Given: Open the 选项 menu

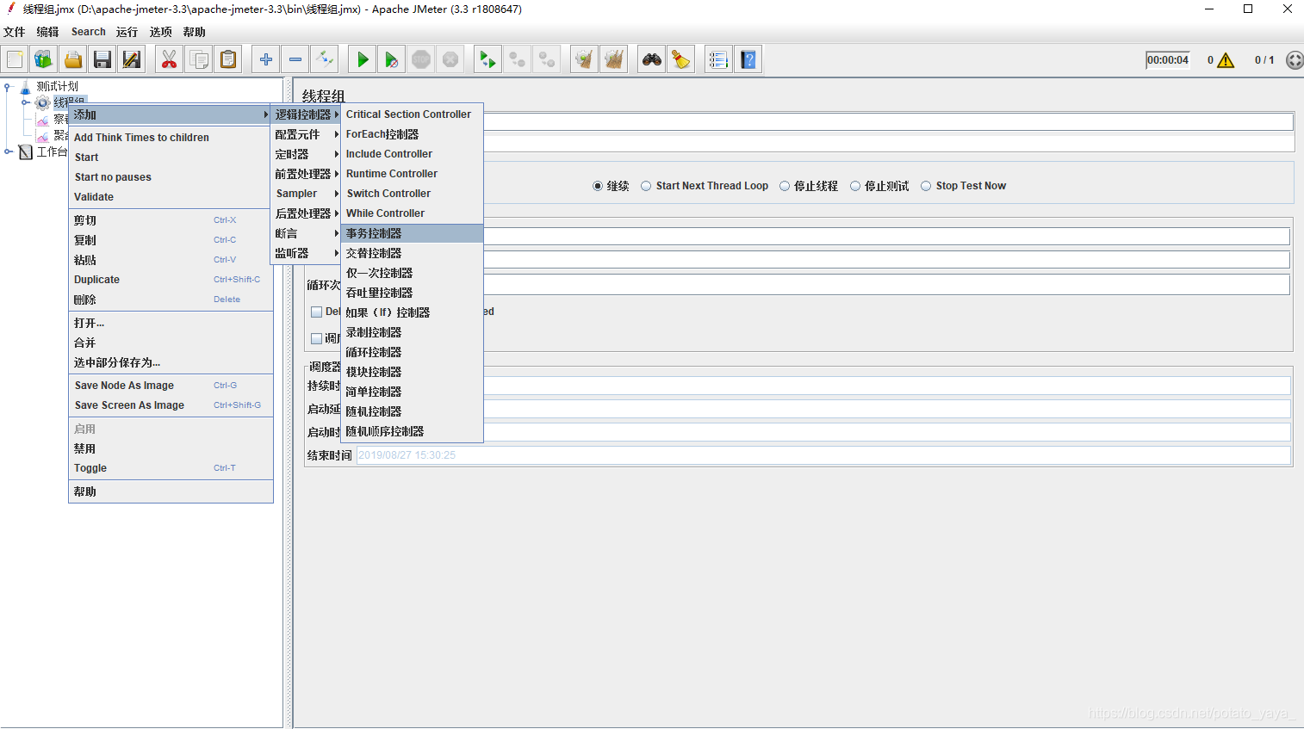Looking at the screenshot, I should tap(161, 32).
